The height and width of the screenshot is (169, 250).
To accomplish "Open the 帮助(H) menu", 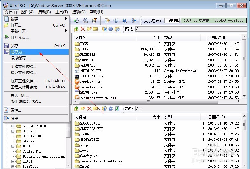I will pyautogui.click(x=96, y=12).
